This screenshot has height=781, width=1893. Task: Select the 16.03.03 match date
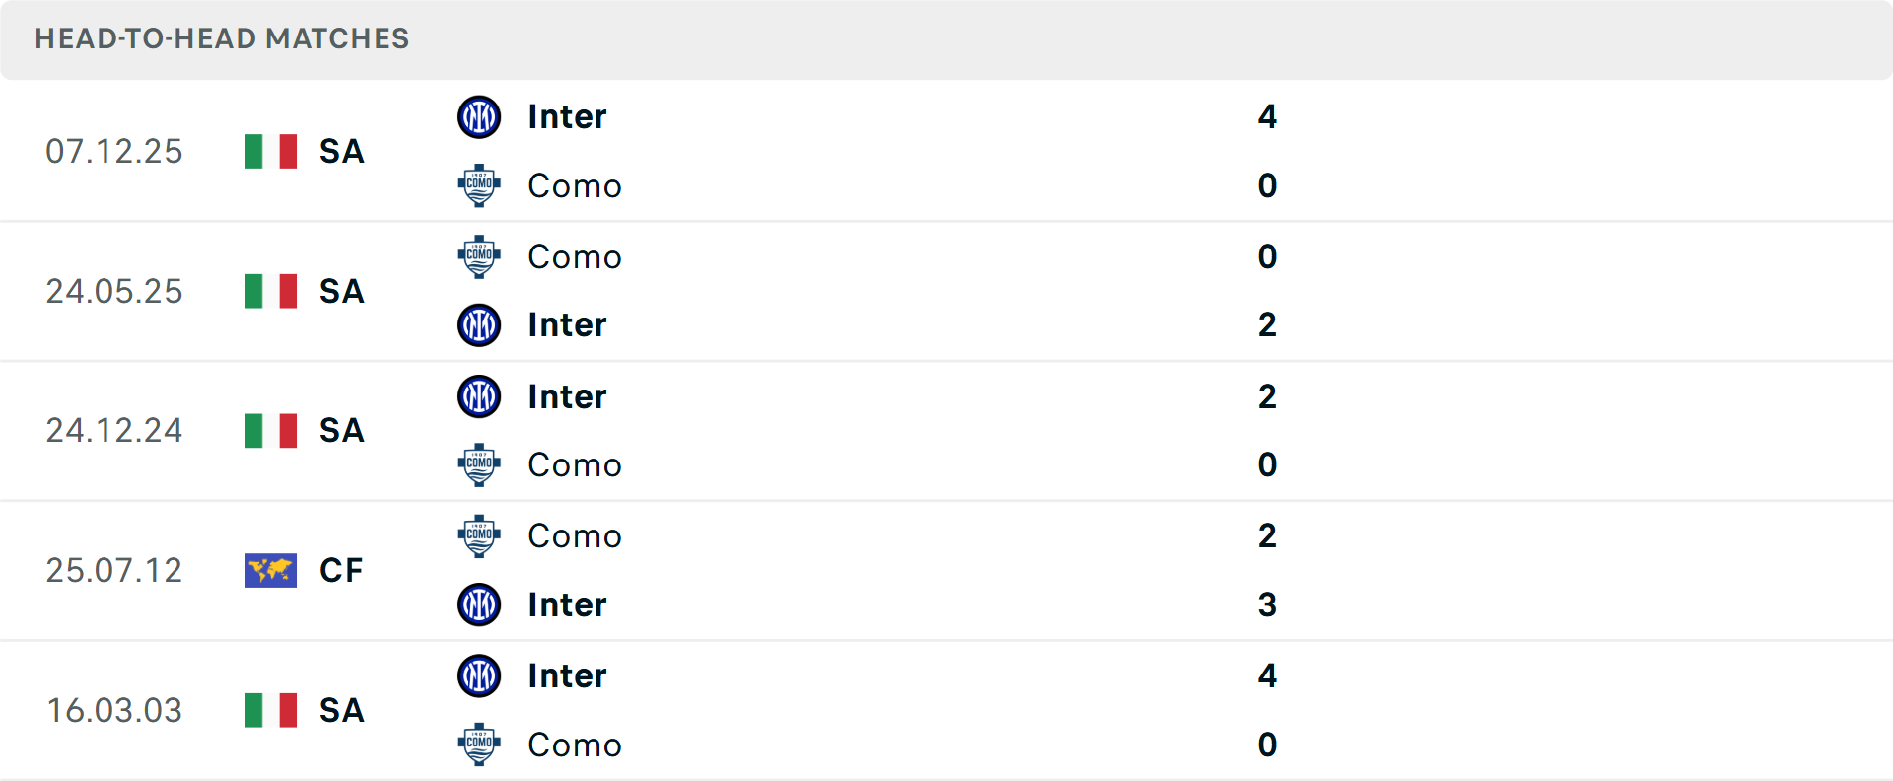coord(114,710)
